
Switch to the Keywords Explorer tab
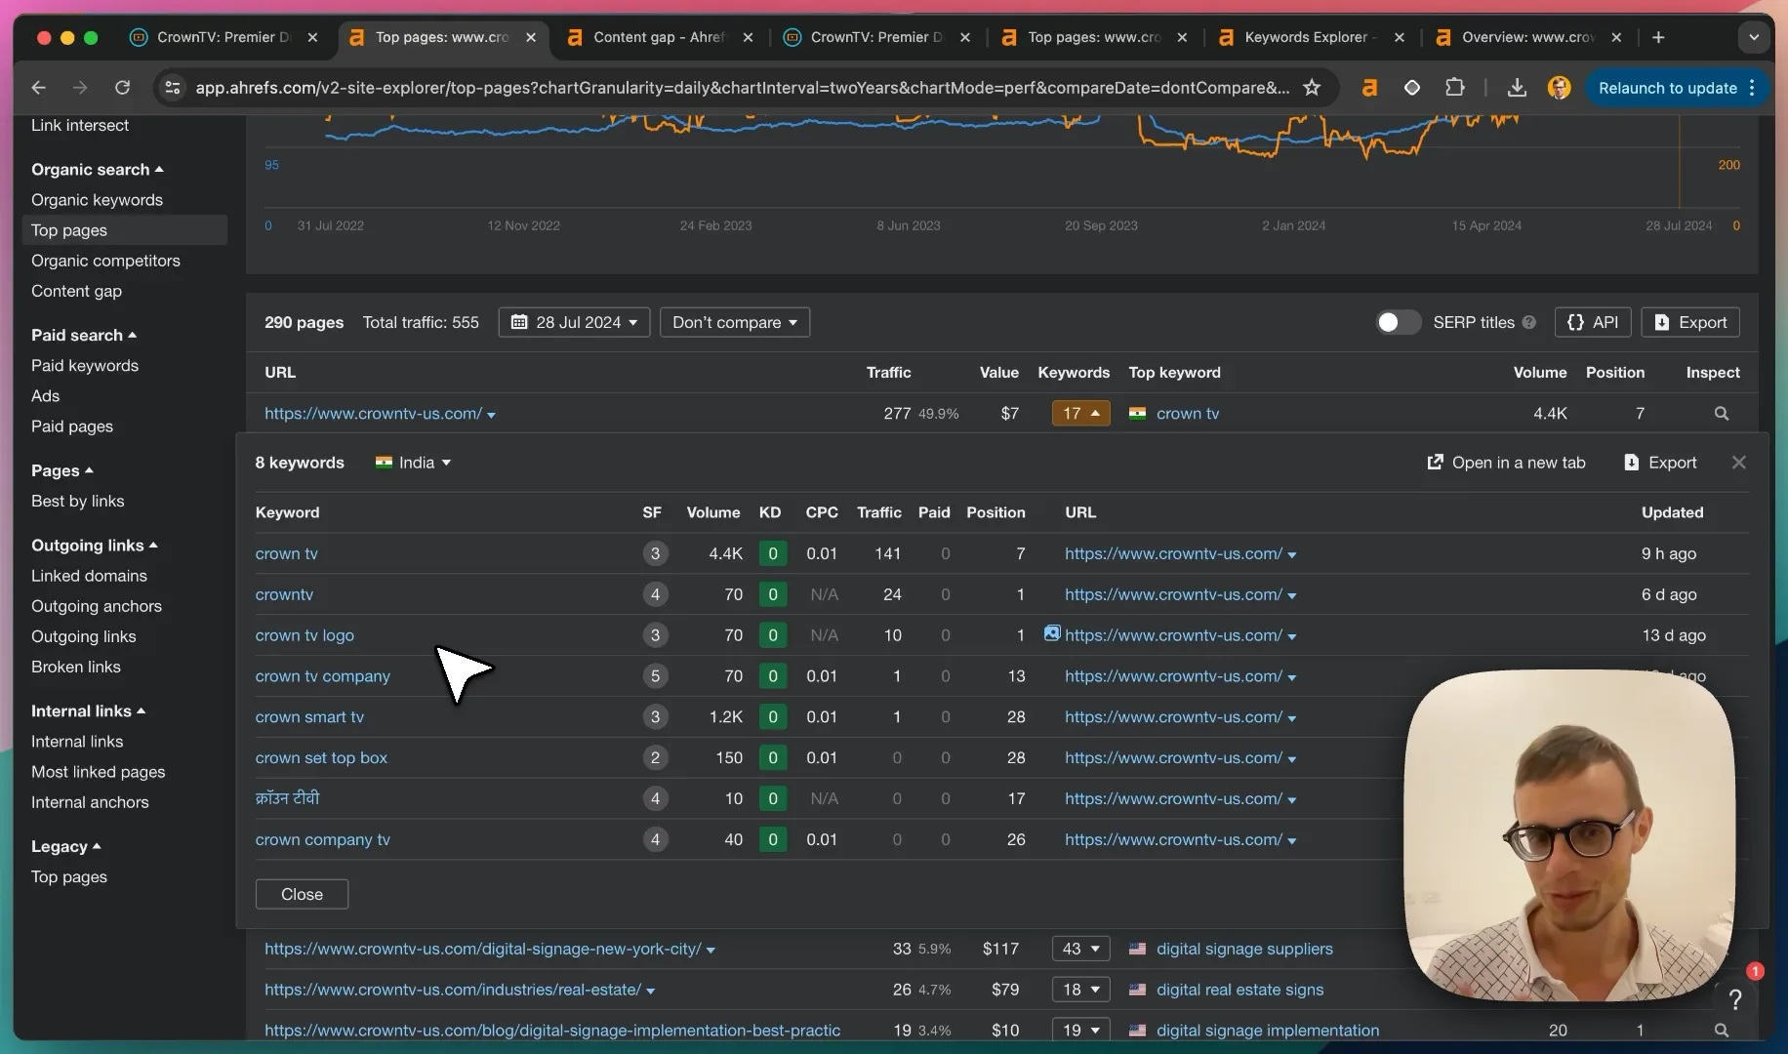(x=1309, y=37)
